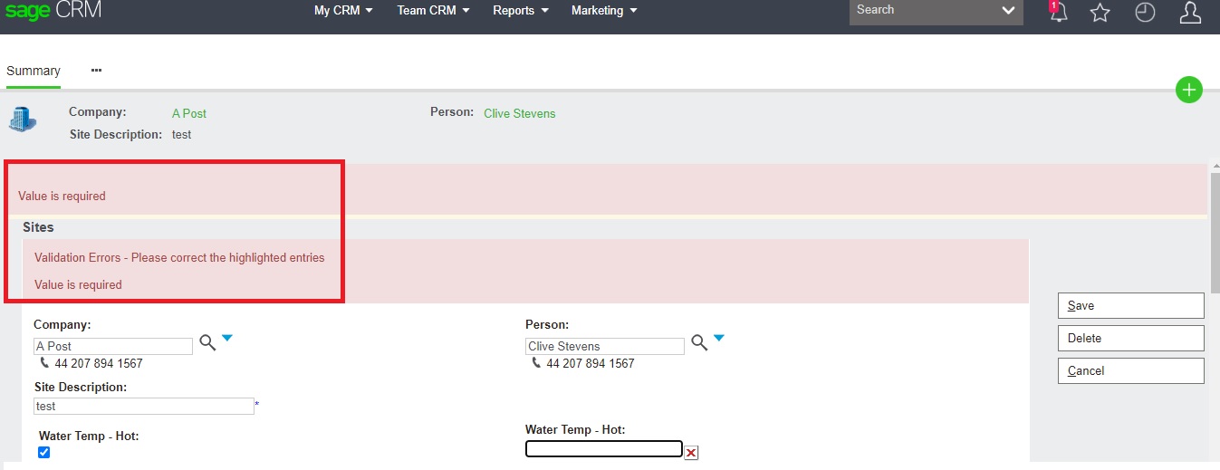Open favorites star icon
The width and height of the screenshot is (1220, 470).
coord(1100,12)
